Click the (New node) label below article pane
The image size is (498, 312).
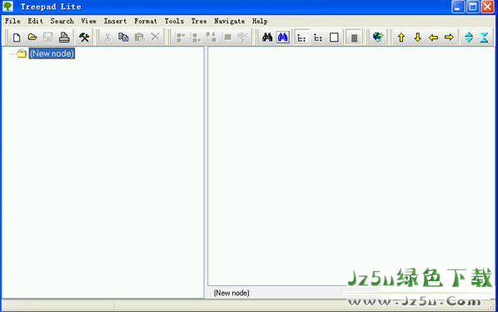[x=232, y=293]
